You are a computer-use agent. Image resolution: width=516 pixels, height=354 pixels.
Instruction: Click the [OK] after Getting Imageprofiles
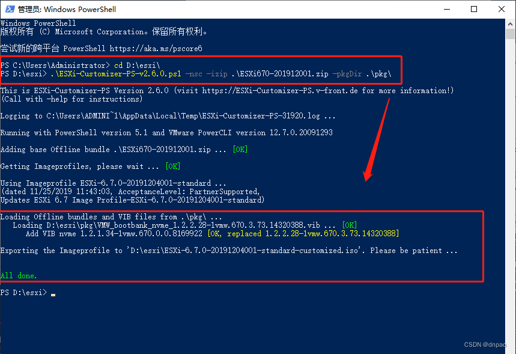click(x=173, y=166)
